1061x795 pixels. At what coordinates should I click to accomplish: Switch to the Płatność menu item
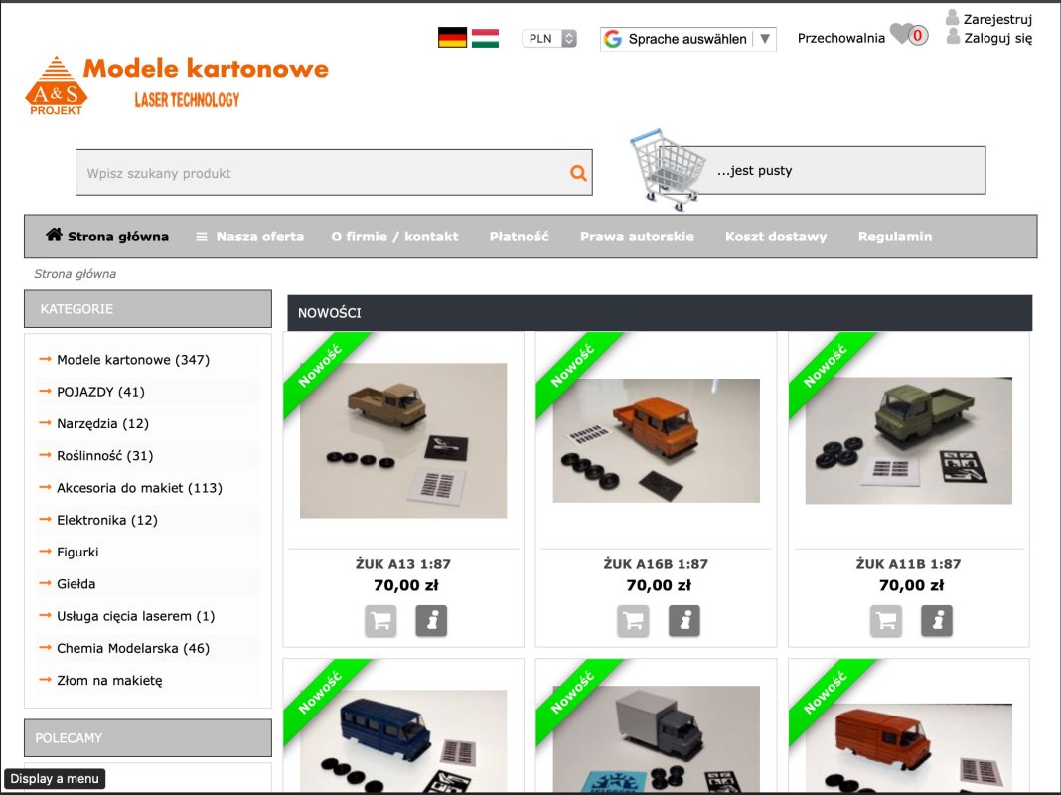pyautogui.click(x=518, y=237)
